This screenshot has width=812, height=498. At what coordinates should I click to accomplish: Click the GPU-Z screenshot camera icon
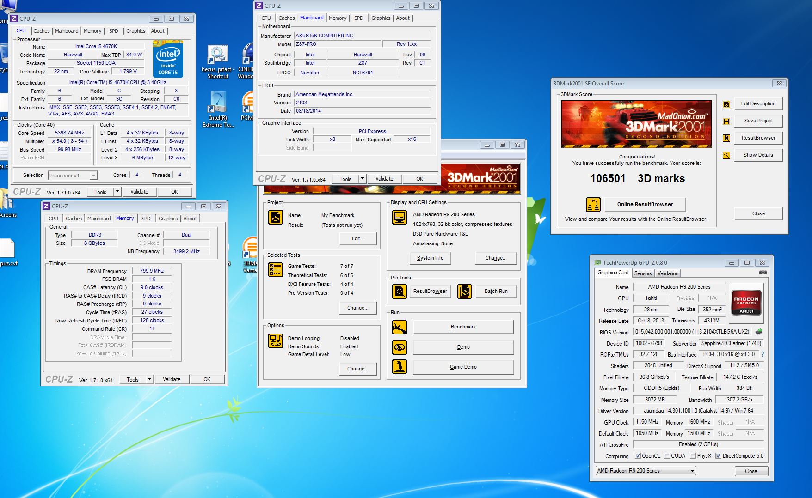pos(763,273)
